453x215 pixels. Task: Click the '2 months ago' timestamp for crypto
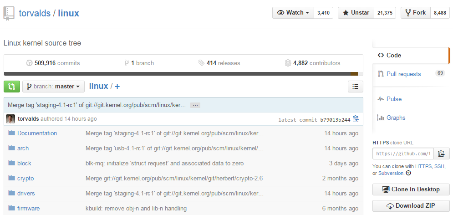(341, 178)
